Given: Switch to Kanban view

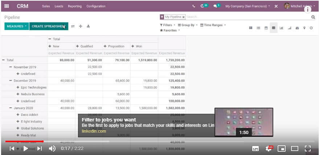Looking at the screenshot, I should click(250, 28).
